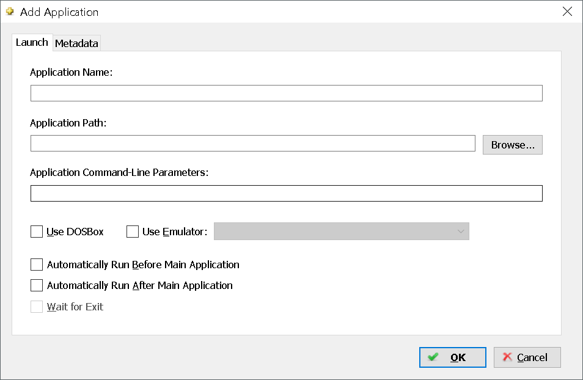Click the red X icon on Cancel
The height and width of the screenshot is (380, 583).
click(507, 357)
